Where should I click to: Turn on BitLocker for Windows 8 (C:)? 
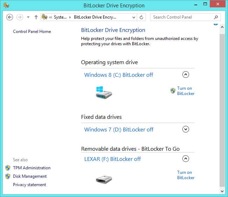tap(186, 91)
